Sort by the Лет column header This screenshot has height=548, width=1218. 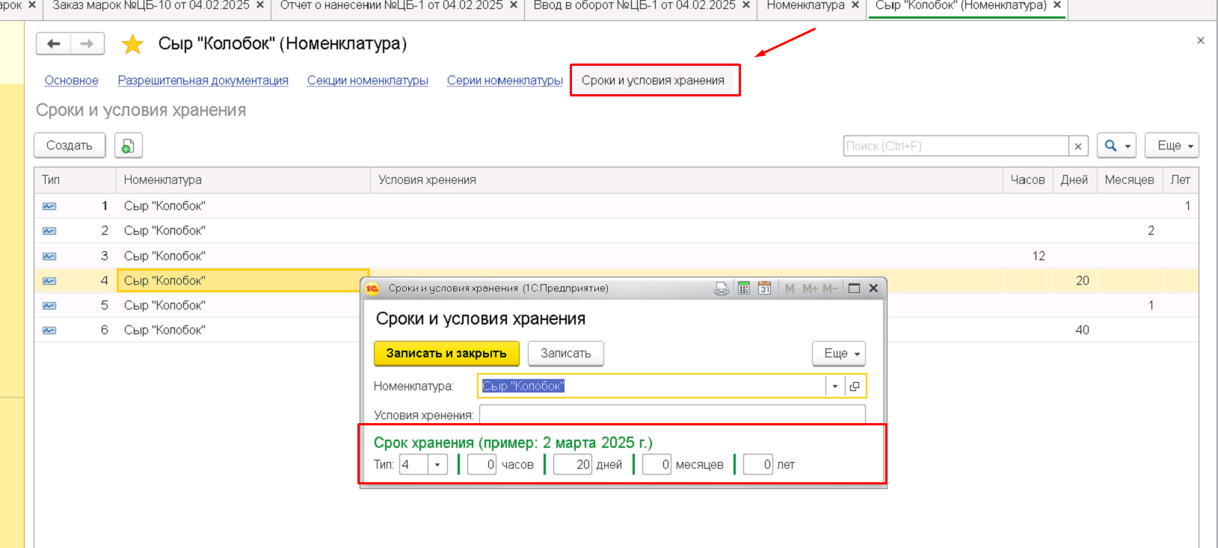(x=1181, y=180)
